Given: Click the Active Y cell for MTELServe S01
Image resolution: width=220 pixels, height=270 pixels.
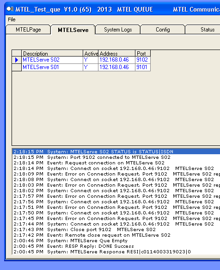Looking at the screenshot, I should [x=91, y=67].
